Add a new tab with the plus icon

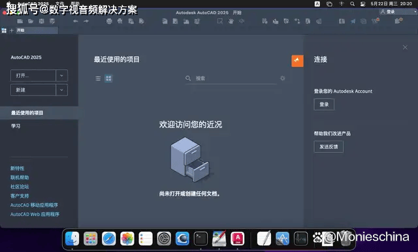[x=12, y=31]
